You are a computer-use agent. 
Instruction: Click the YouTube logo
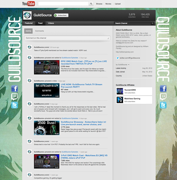point(29,4)
